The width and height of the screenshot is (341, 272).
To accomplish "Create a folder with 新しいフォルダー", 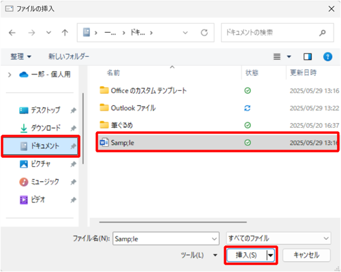I will point(69,56).
